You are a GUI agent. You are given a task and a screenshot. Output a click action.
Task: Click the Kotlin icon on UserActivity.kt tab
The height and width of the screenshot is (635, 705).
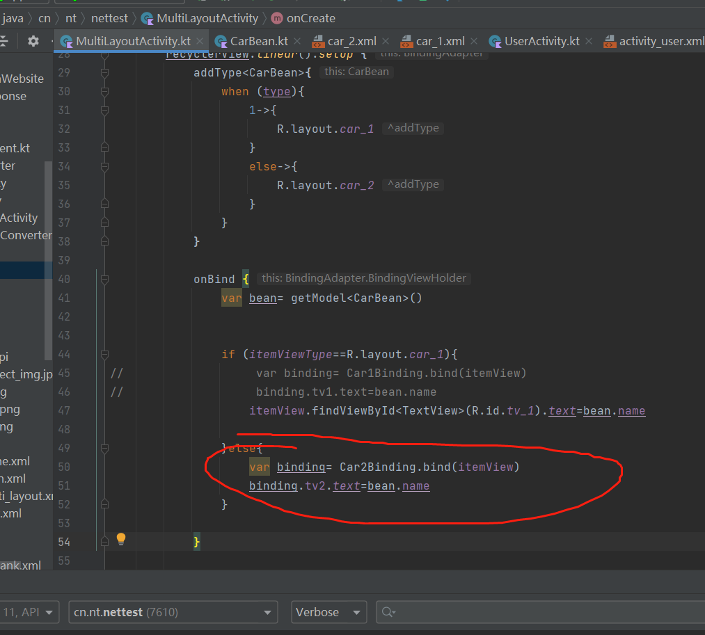tap(495, 42)
